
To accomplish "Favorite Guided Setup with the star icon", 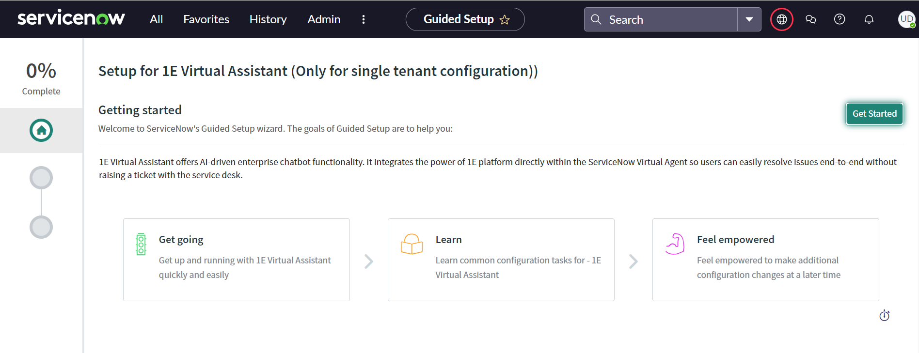I will pyautogui.click(x=505, y=20).
